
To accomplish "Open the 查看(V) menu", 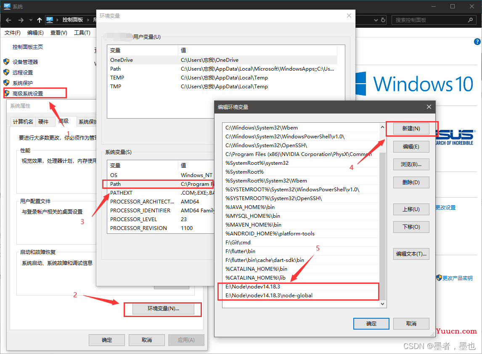I will click(x=59, y=32).
